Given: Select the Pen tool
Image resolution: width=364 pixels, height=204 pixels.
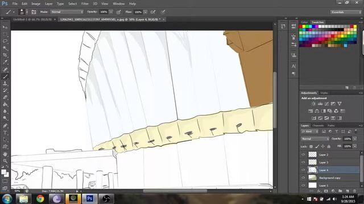Looking at the screenshot, I should click(5, 126).
